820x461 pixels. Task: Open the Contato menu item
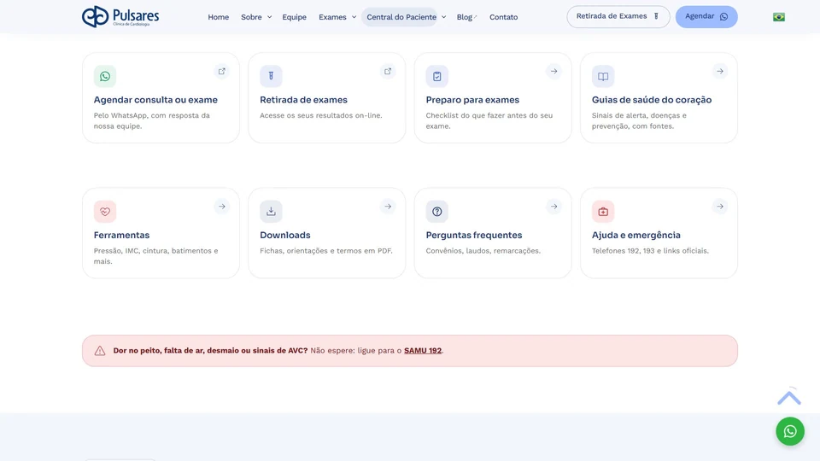tap(504, 17)
